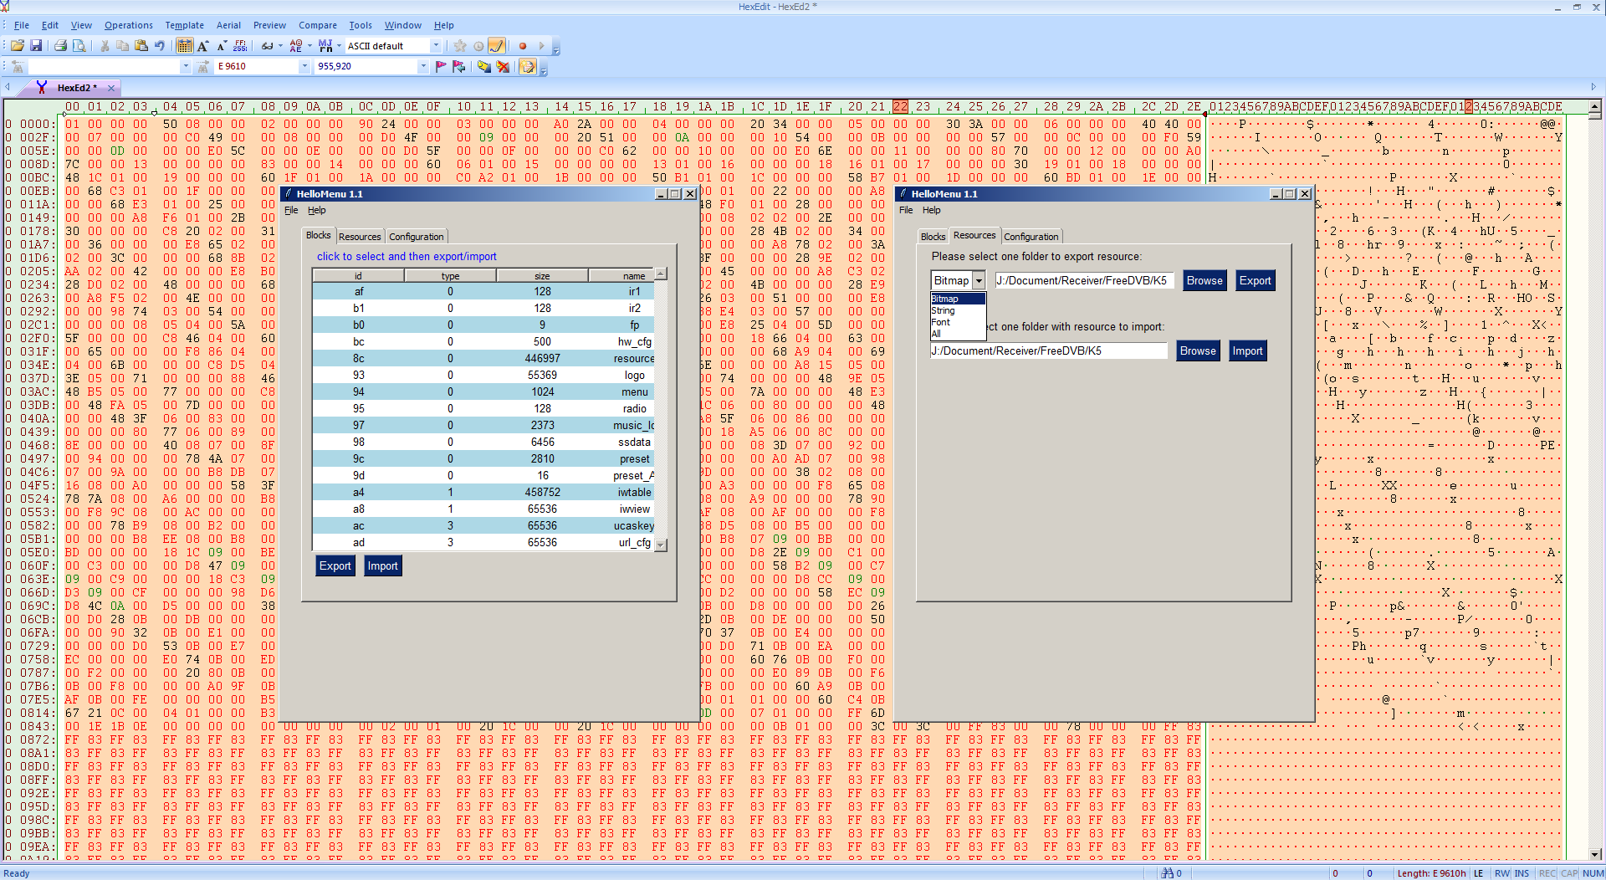Click the Paste clipboard icon
Image resolution: width=1606 pixels, height=880 pixels.
(141, 46)
